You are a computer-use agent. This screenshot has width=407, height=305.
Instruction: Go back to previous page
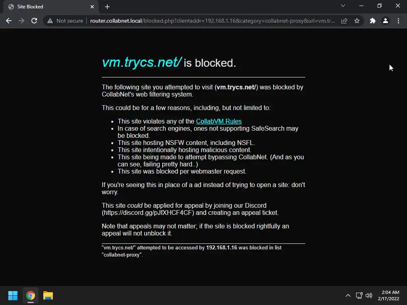click(x=9, y=21)
